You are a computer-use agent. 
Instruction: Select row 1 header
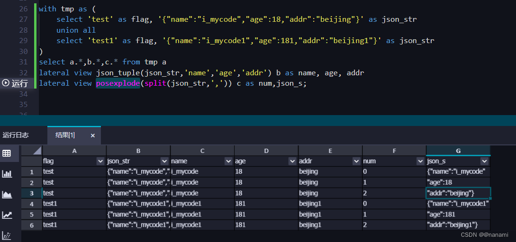[x=32, y=171]
